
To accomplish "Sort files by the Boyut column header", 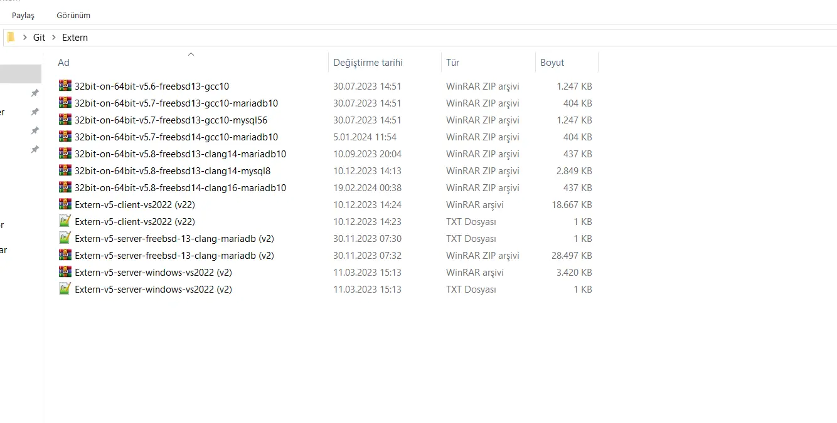I will click(x=552, y=63).
